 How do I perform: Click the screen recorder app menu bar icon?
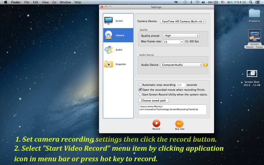pyautogui.click(x=176, y=2)
